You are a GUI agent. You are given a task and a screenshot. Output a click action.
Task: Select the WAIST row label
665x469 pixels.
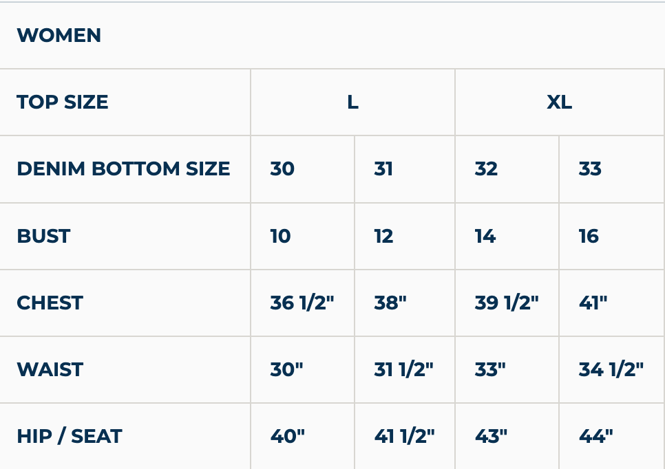pyautogui.click(x=50, y=370)
